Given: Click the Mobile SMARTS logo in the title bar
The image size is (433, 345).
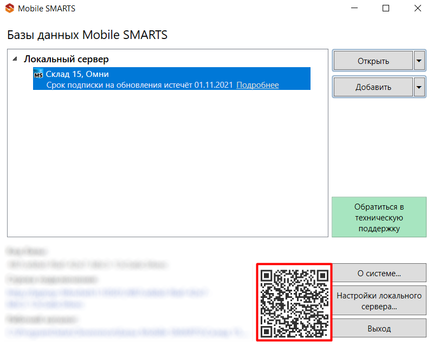Looking at the screenshot, I should [10, 8].
